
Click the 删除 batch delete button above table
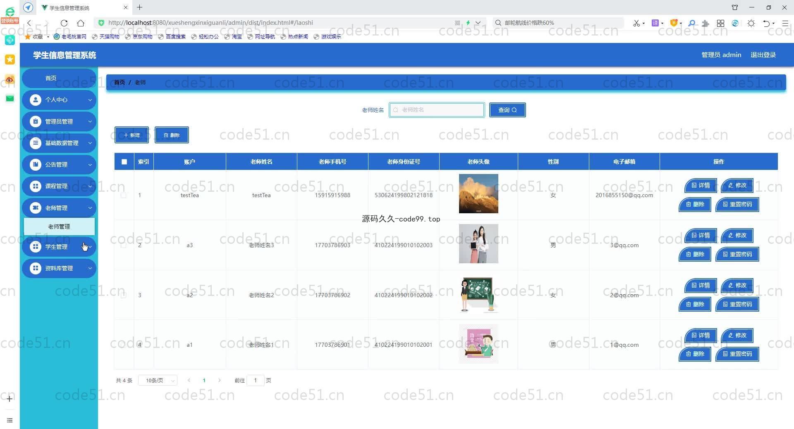point(172,135)
